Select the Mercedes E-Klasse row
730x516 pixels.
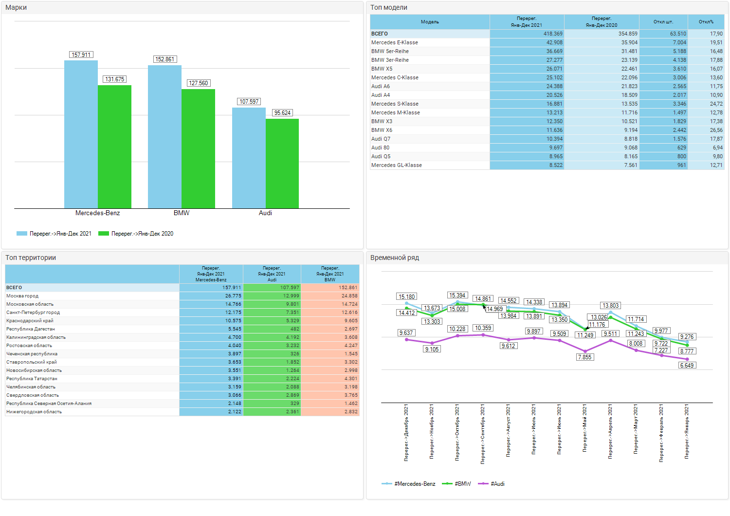[547, 42]
